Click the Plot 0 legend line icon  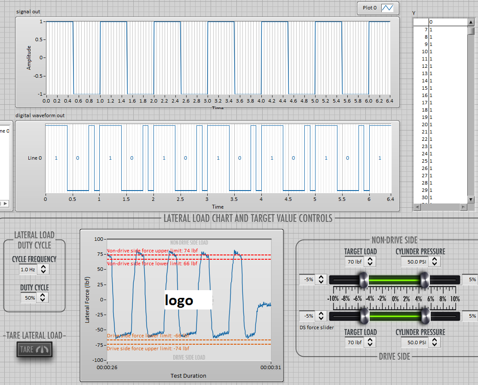387,8
